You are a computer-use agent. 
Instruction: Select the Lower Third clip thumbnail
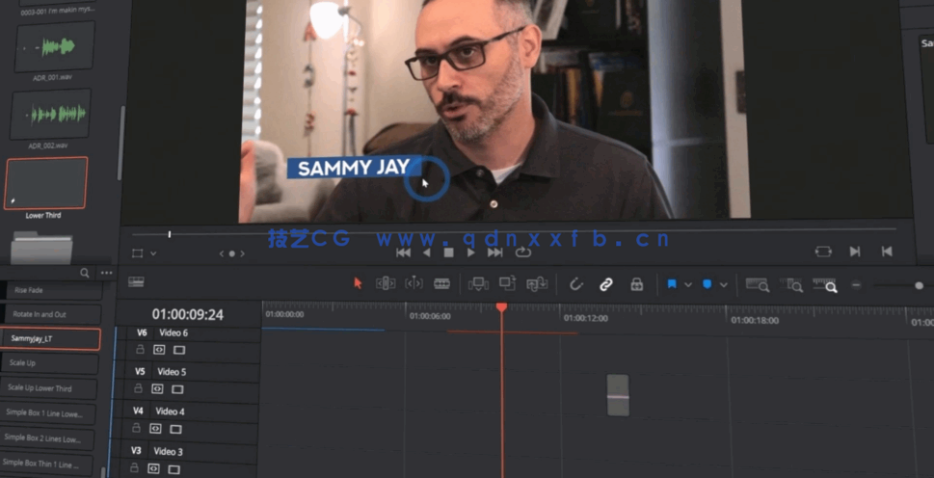(46, 183)
